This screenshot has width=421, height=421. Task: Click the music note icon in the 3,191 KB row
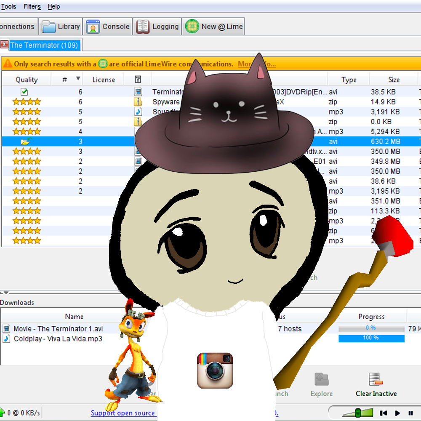[138, 112]
